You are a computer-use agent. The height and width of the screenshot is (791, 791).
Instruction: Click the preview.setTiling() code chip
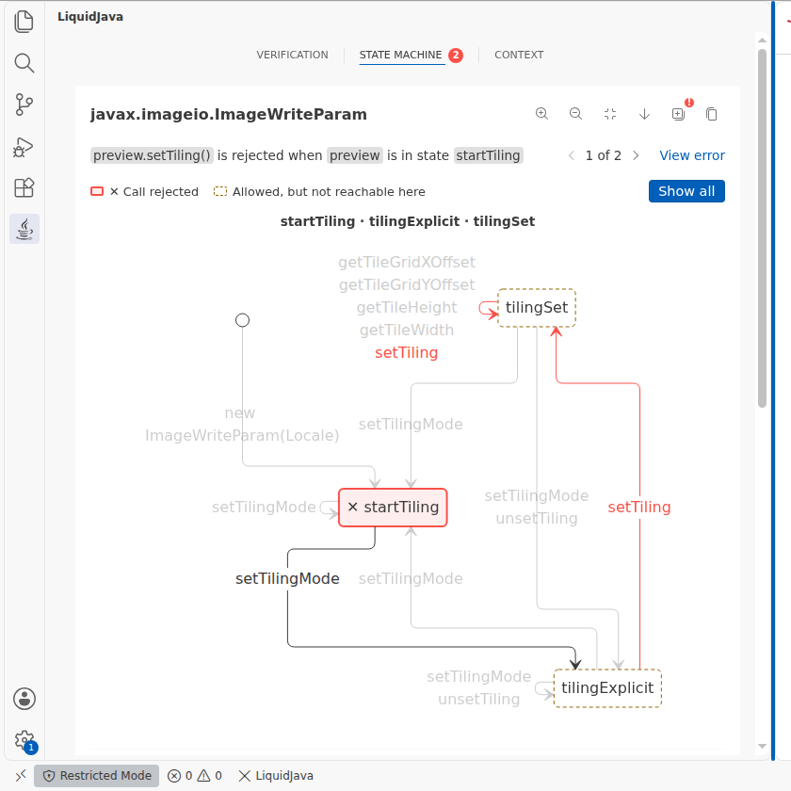[152, 155]
